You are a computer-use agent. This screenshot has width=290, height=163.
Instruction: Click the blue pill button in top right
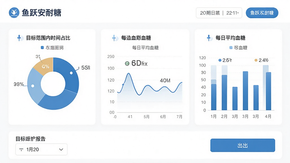tap(262, 13)
